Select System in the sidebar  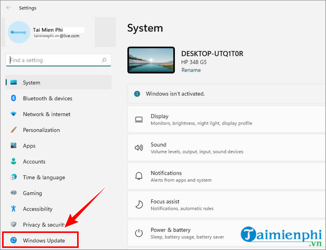click(58, 82)
